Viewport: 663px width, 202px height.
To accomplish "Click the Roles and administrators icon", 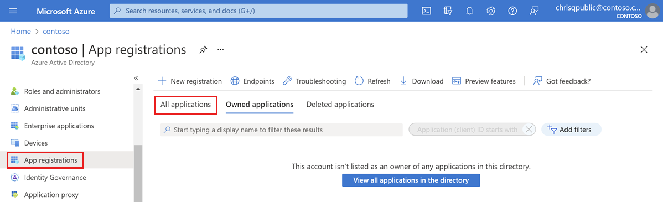I will coord(15,91).
